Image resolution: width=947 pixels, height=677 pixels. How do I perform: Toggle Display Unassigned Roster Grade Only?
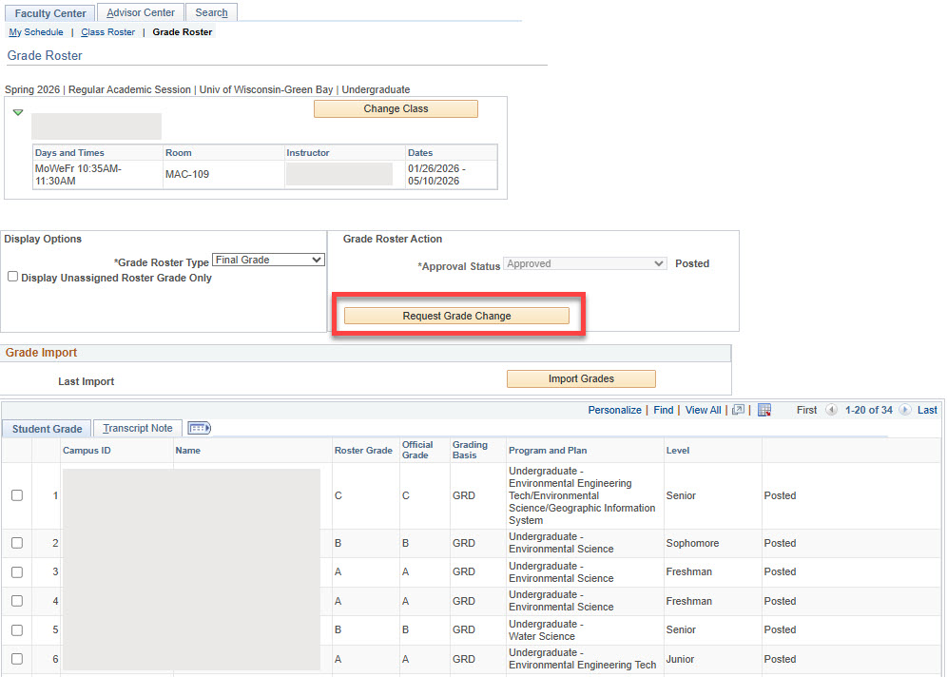12,277
